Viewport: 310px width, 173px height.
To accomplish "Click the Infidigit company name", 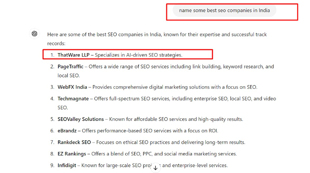I will click(x=67, y=165).
